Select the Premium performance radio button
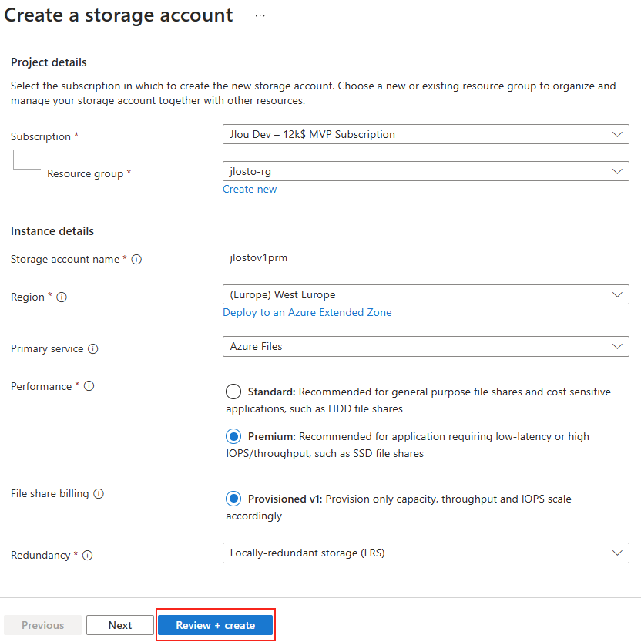This screenshot has width=641, height=642. point(233,436)
